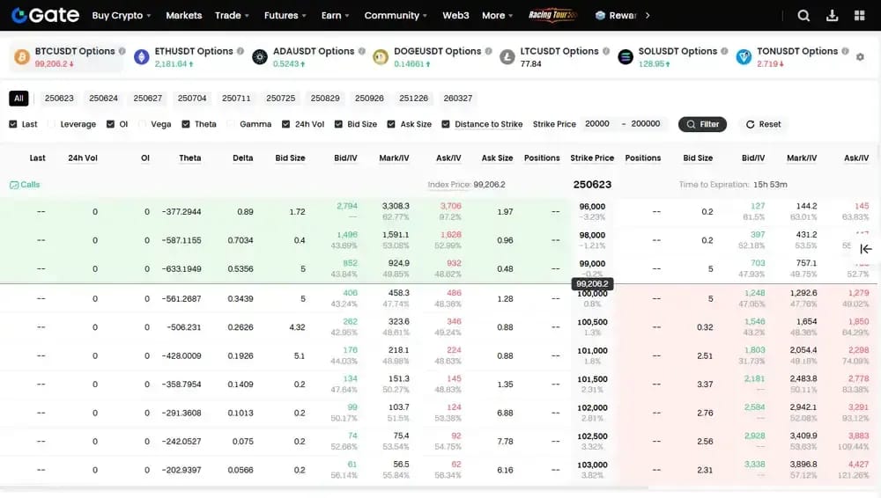The image size is (881, 498).
Task: Click the Dogecoin coin icon
Action: point(381,56)
